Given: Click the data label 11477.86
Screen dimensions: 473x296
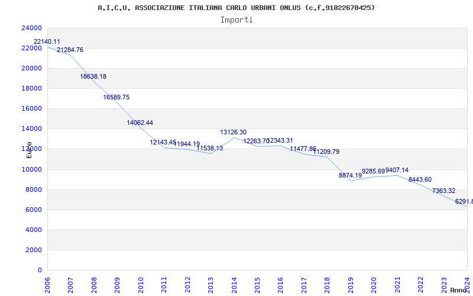Looking at the screenshot, I should point(303,149).
